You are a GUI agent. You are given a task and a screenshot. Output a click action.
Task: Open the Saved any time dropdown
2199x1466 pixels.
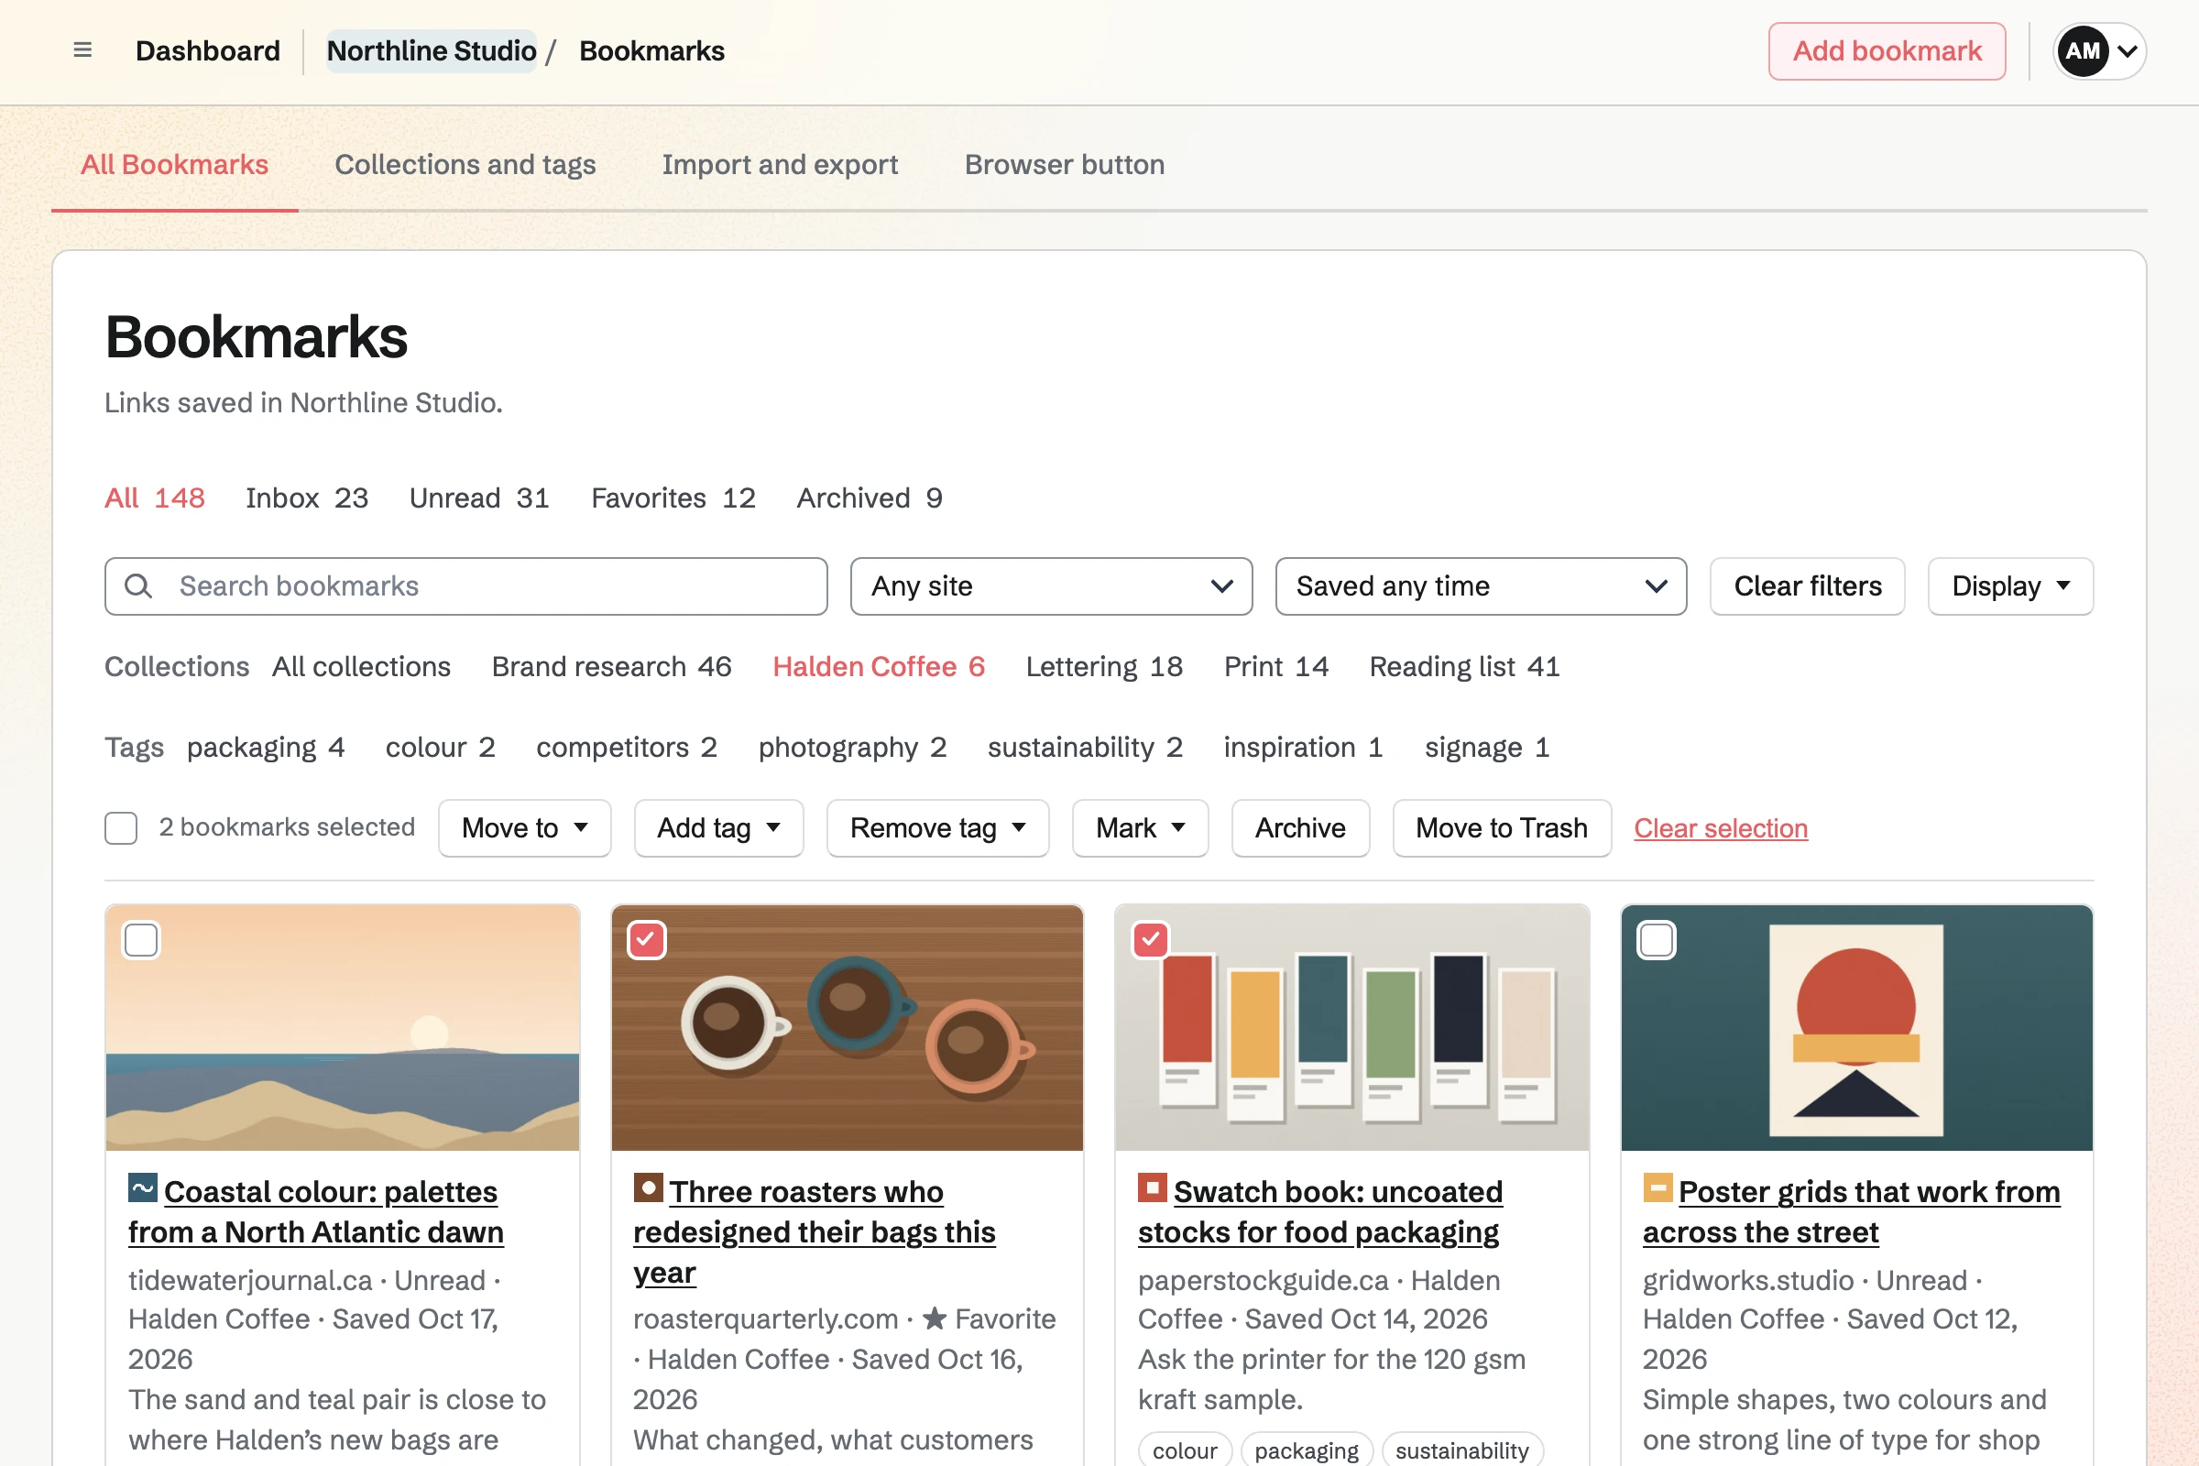click(1481, 586)
